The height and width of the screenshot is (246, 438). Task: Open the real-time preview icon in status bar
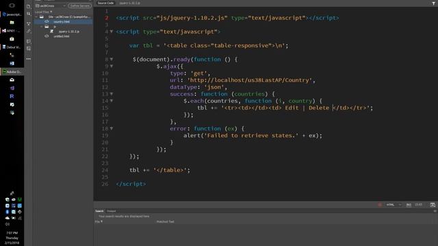click(x=433, y=205)
